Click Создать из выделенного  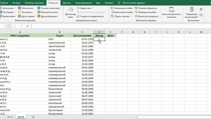click(90, 16)
